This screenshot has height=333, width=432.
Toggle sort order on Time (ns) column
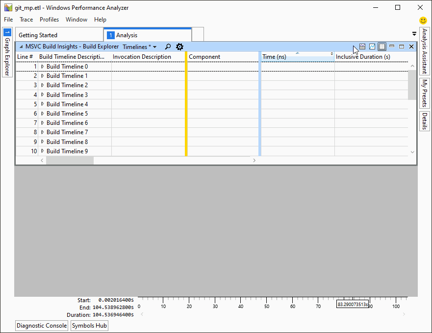click(297, 56)
